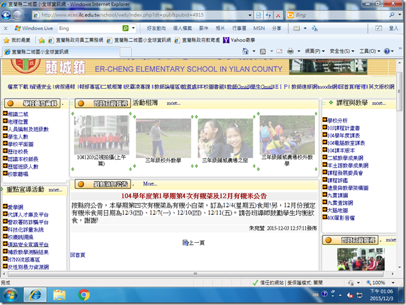Image resolution: width=406 pixels, height=305 pixels.
Task: Open the Windows Live Bing search dropdown
Action: (133, 28)
